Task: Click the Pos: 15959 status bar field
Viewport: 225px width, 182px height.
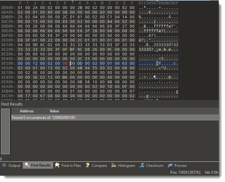Action: click(x=185, y=172)
